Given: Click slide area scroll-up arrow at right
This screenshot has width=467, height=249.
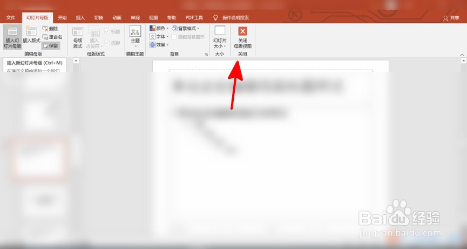Looking at the screenshot, I should click(463, 60).
